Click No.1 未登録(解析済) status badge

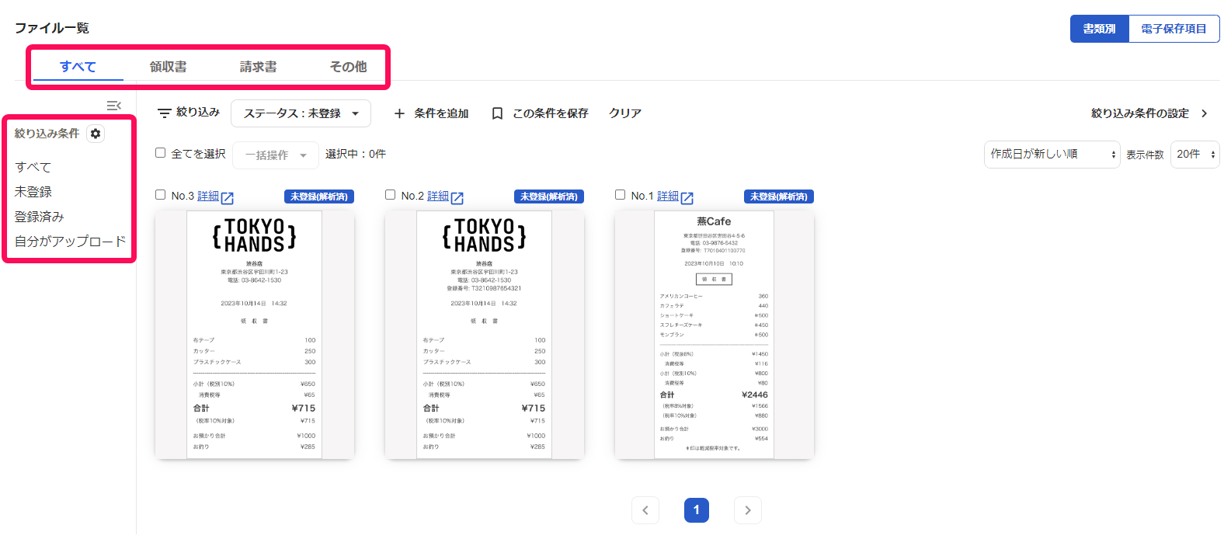point(779,196)
